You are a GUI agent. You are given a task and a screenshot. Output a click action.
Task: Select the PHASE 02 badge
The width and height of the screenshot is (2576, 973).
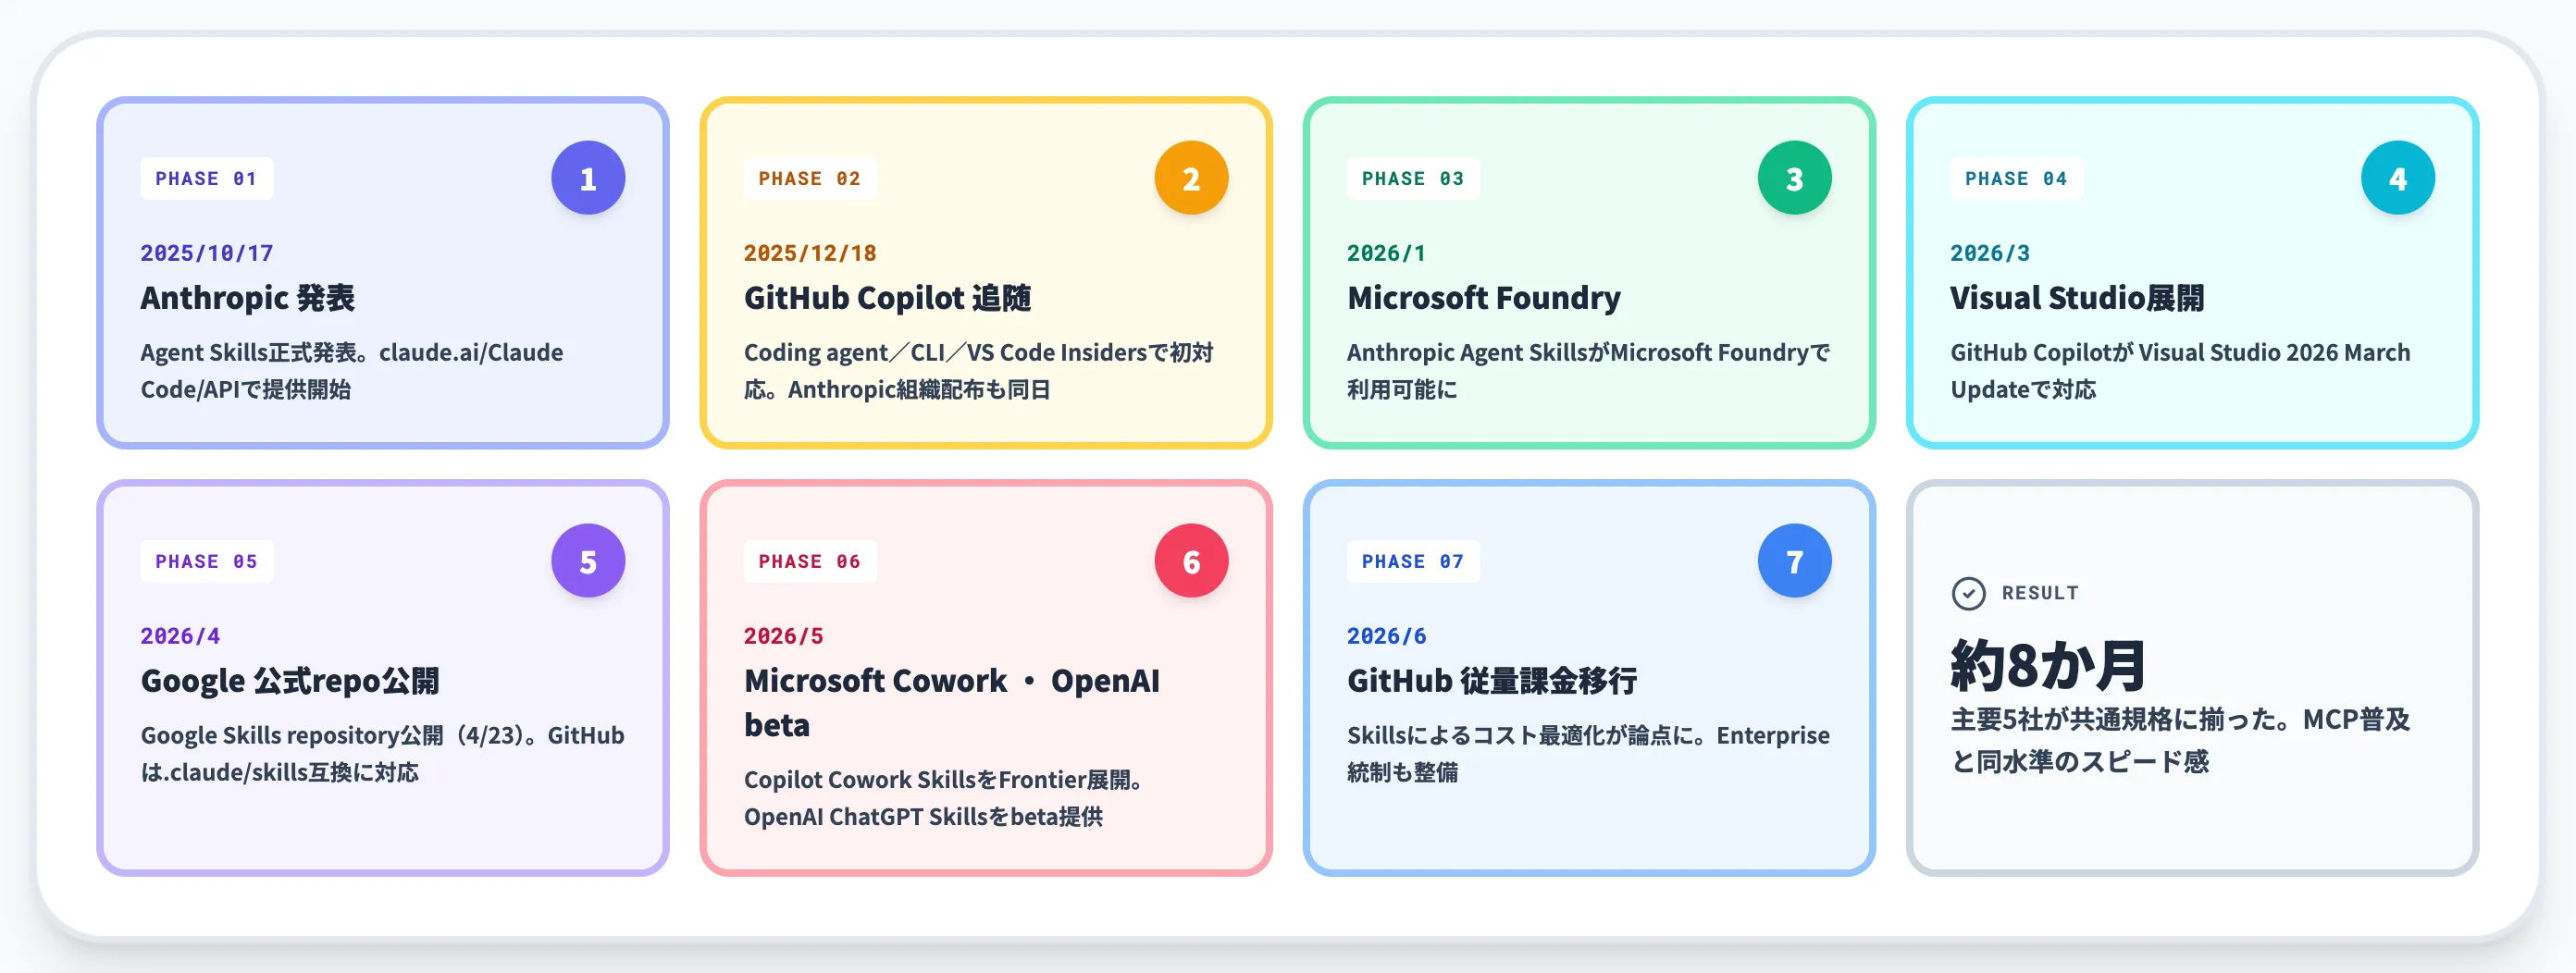[809, 178]
